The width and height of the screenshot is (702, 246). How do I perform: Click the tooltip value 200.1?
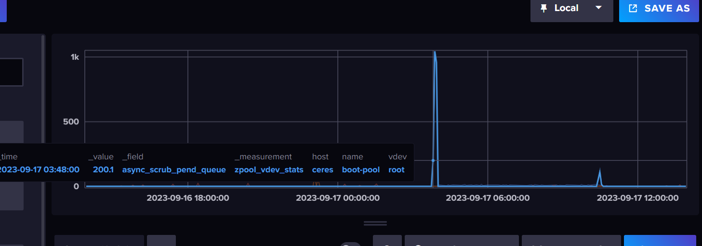coord(104,169)
